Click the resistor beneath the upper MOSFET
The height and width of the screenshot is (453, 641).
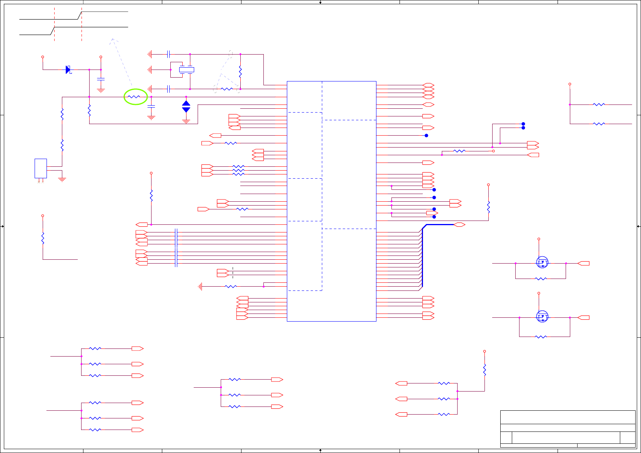(x=541, y=279)
